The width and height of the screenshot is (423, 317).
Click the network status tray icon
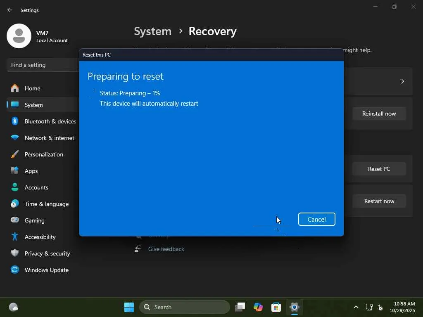(369, 307)
